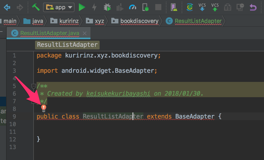
Task: Collapse the Javadoc comment fold arrow
Action: coord(33,86)
